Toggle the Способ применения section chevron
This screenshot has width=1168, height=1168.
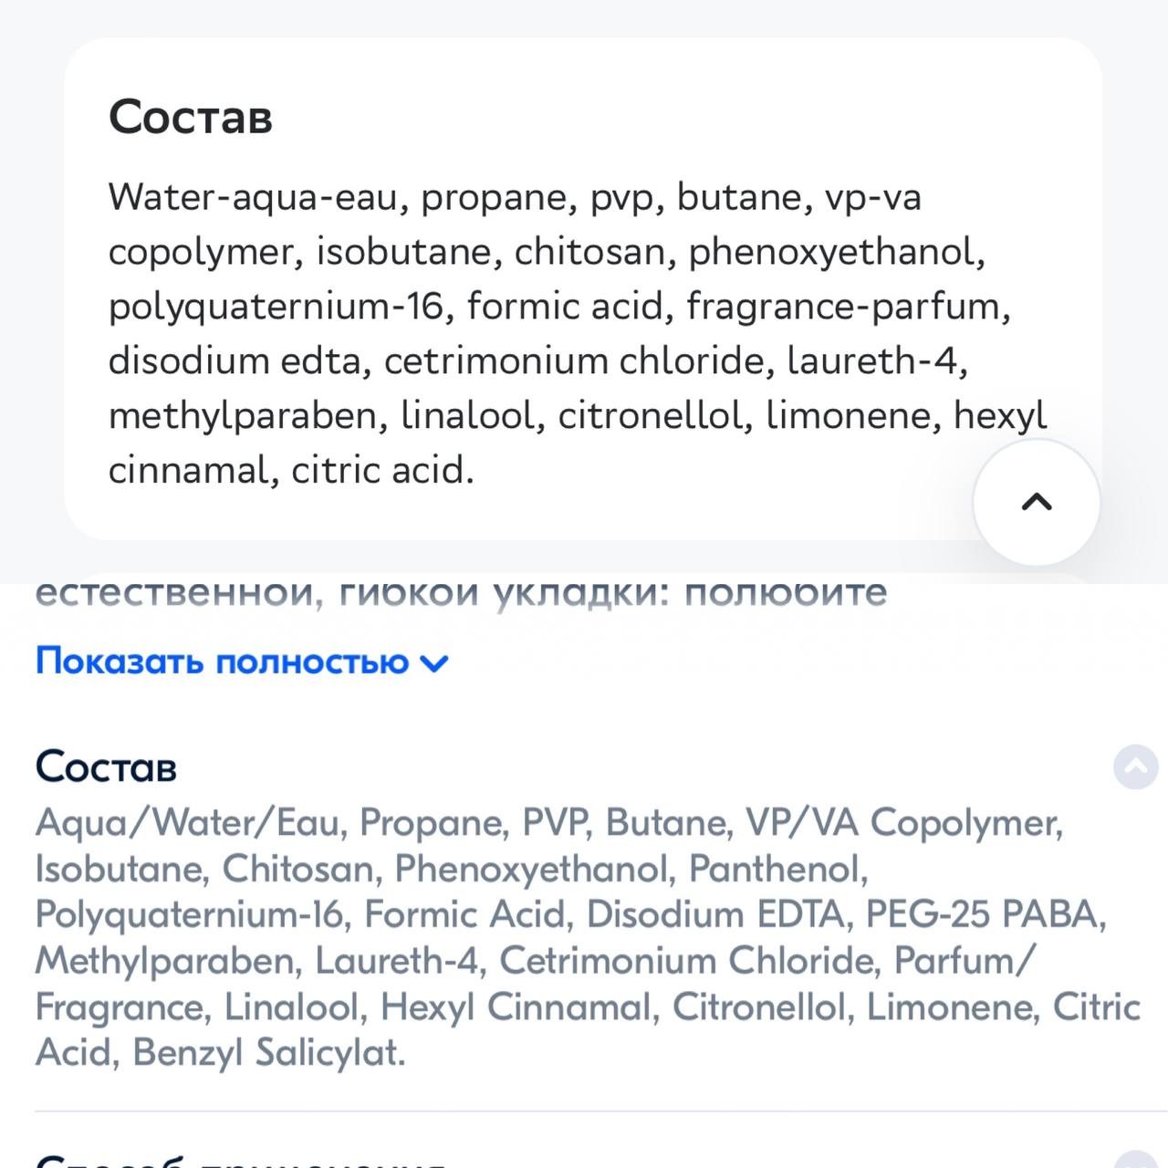[x=1136, y=1161]
